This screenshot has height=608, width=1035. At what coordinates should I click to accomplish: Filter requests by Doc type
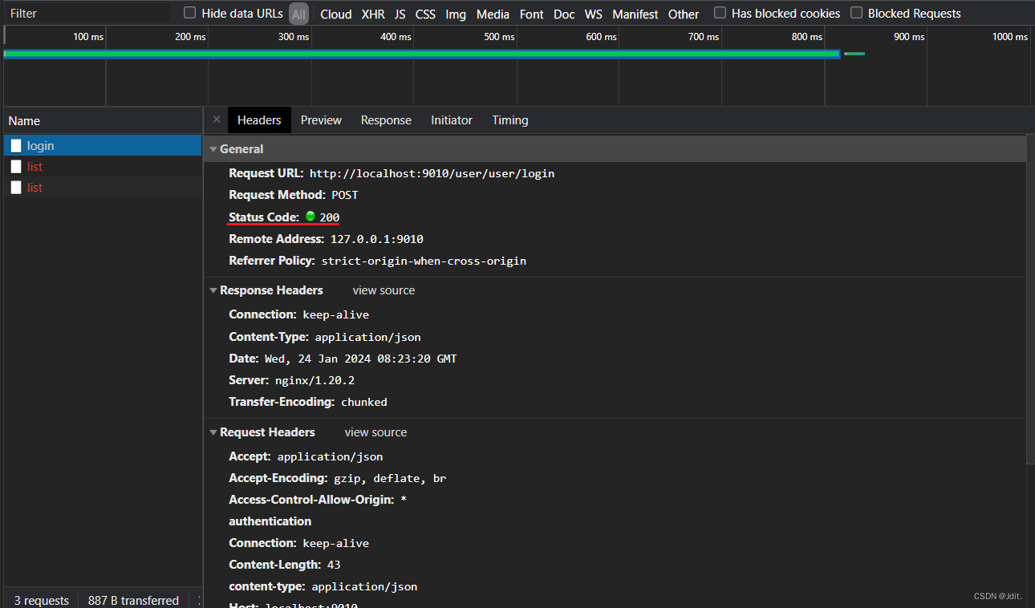(x=564, y=14)
